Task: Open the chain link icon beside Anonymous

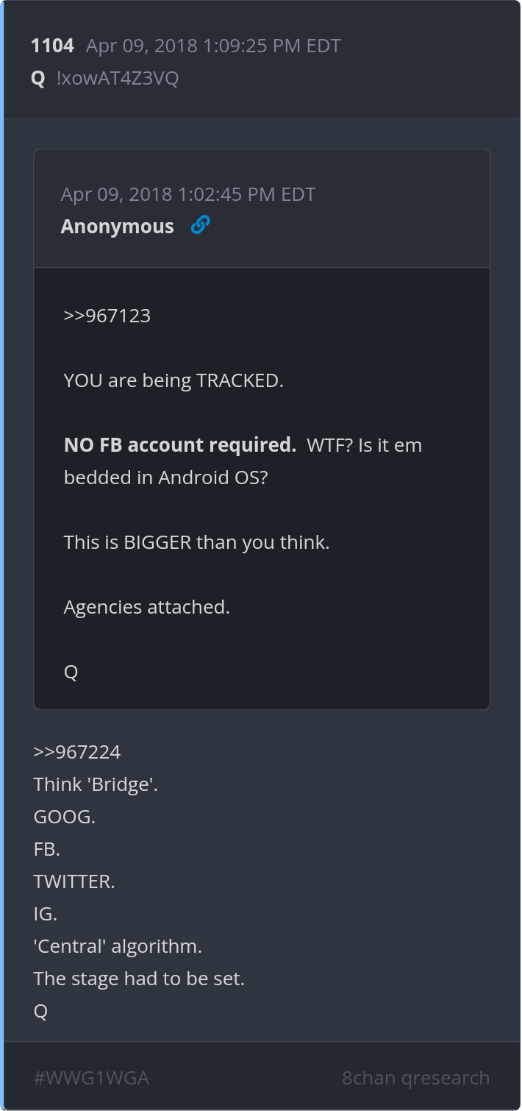Action: [200, 225]
